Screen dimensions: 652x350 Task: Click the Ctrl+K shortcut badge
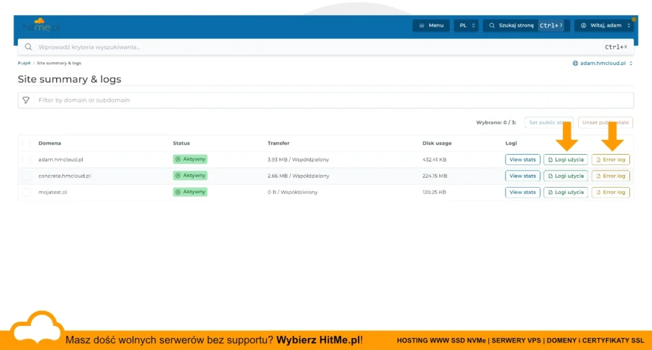pyautogui.click(x=616, y=47)
